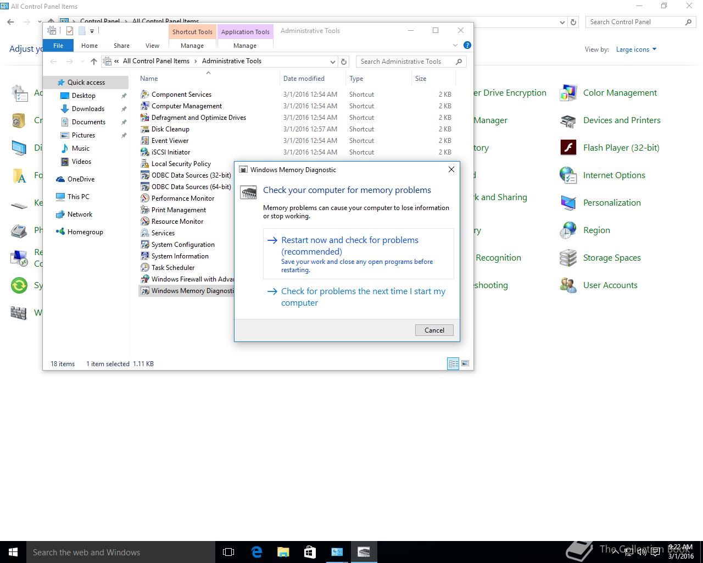The image size is (703, 563).
Task: Open the File menu tab
Action: 58,46
